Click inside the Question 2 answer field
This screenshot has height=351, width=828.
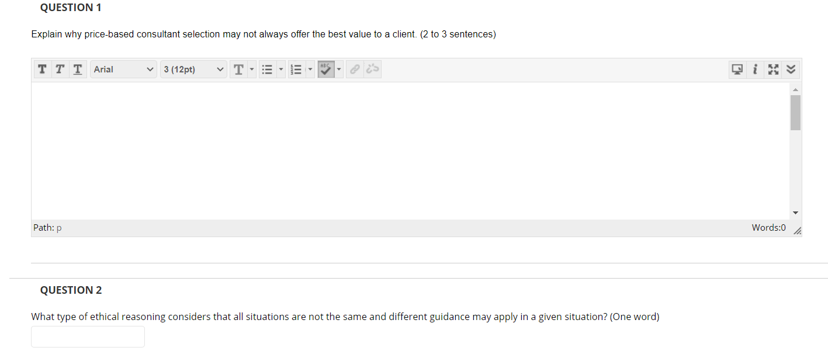[x=88, y=336]
